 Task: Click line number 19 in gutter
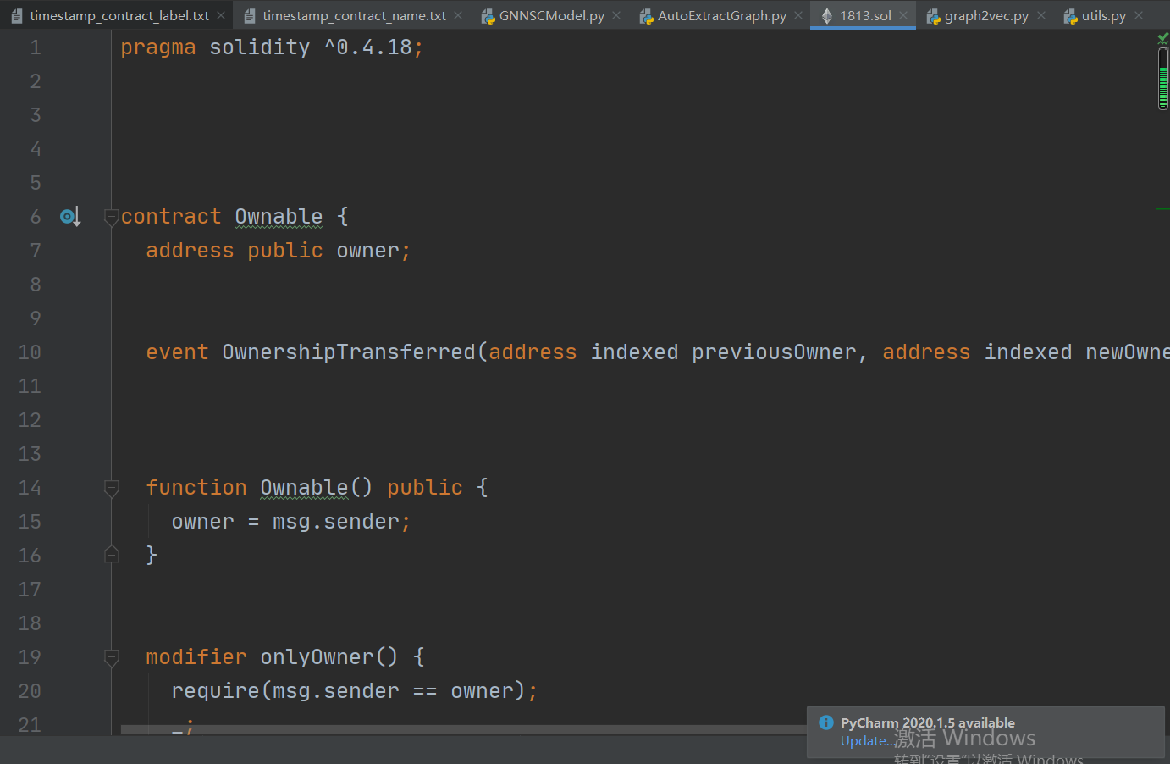pyautogui.click(x=30, y=657)
